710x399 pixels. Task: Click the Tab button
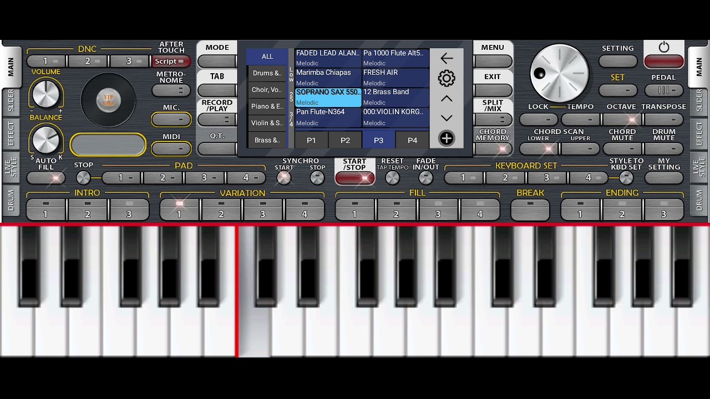coord(217,90)
